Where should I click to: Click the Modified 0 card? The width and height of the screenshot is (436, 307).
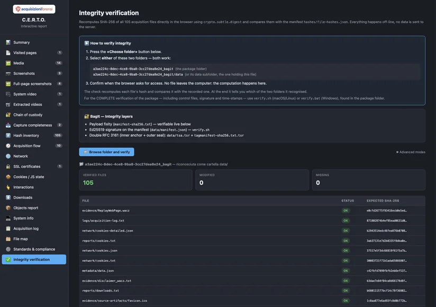click(252, 180)
